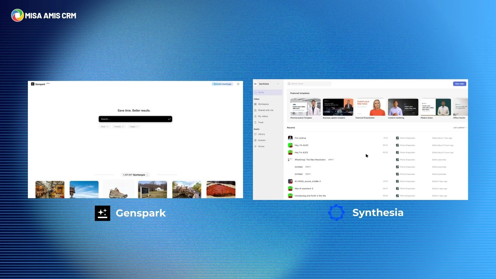Click the 00:18 duration of AI VIDAS
Viewport: 496px width, 279px height.
coord(385,182)
